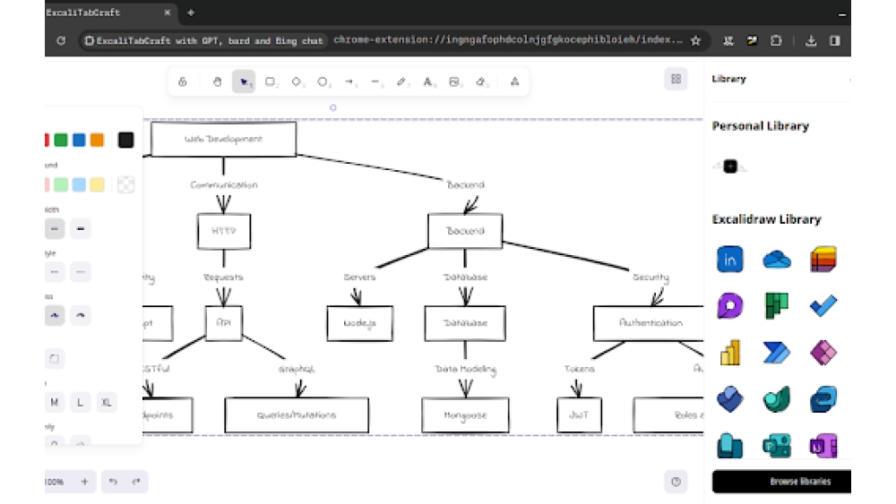Pick the Ellipse tool
The height and width of the screenshot is (504, 896).
tap(323, 81)
